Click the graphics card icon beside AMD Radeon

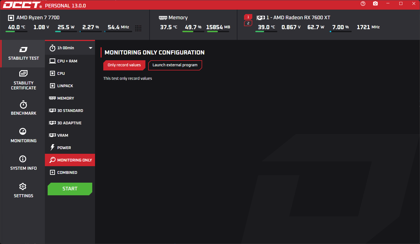261,18
